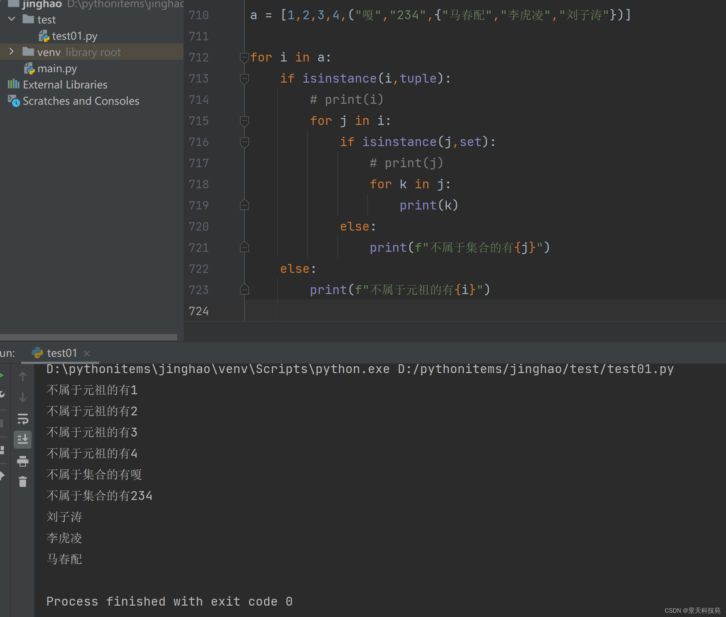The image size is (726, 617).
Task: Click line number 716 in the gutter
Action: click(199, 142)
